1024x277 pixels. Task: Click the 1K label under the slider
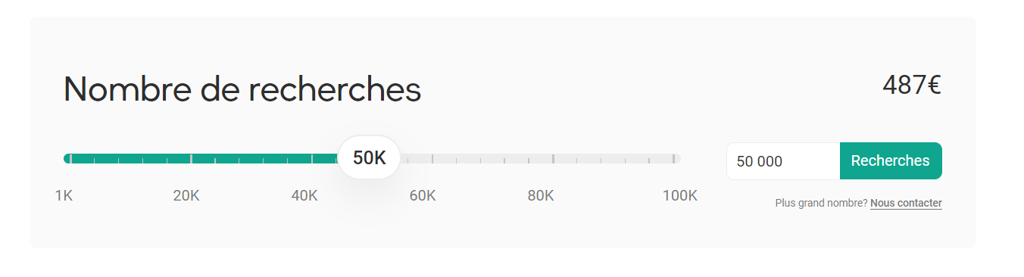(64, 196)
